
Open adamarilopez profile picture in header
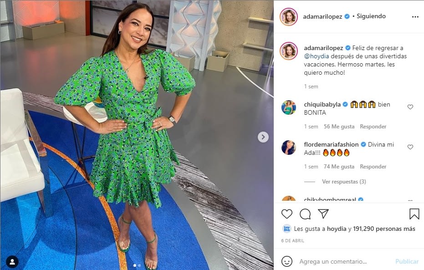pos(289,17)
